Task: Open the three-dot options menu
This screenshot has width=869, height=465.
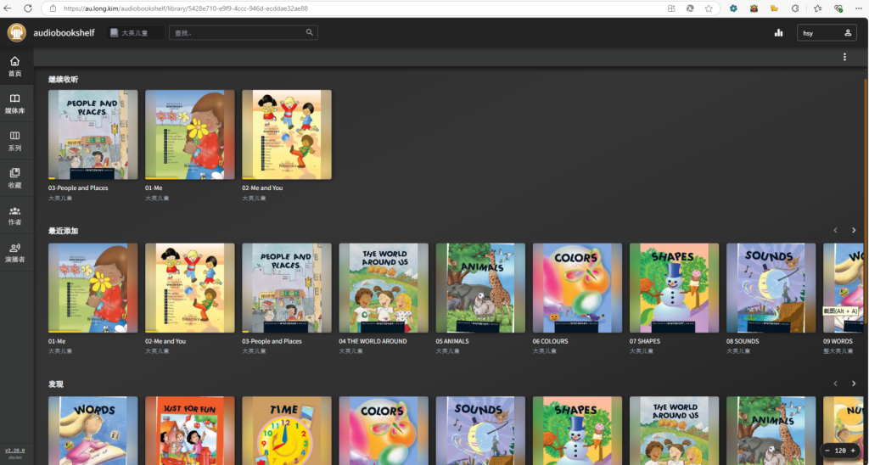Action: (844, 57)
